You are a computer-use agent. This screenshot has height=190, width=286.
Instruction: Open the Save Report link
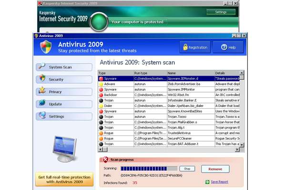click(x=219, y=181)
